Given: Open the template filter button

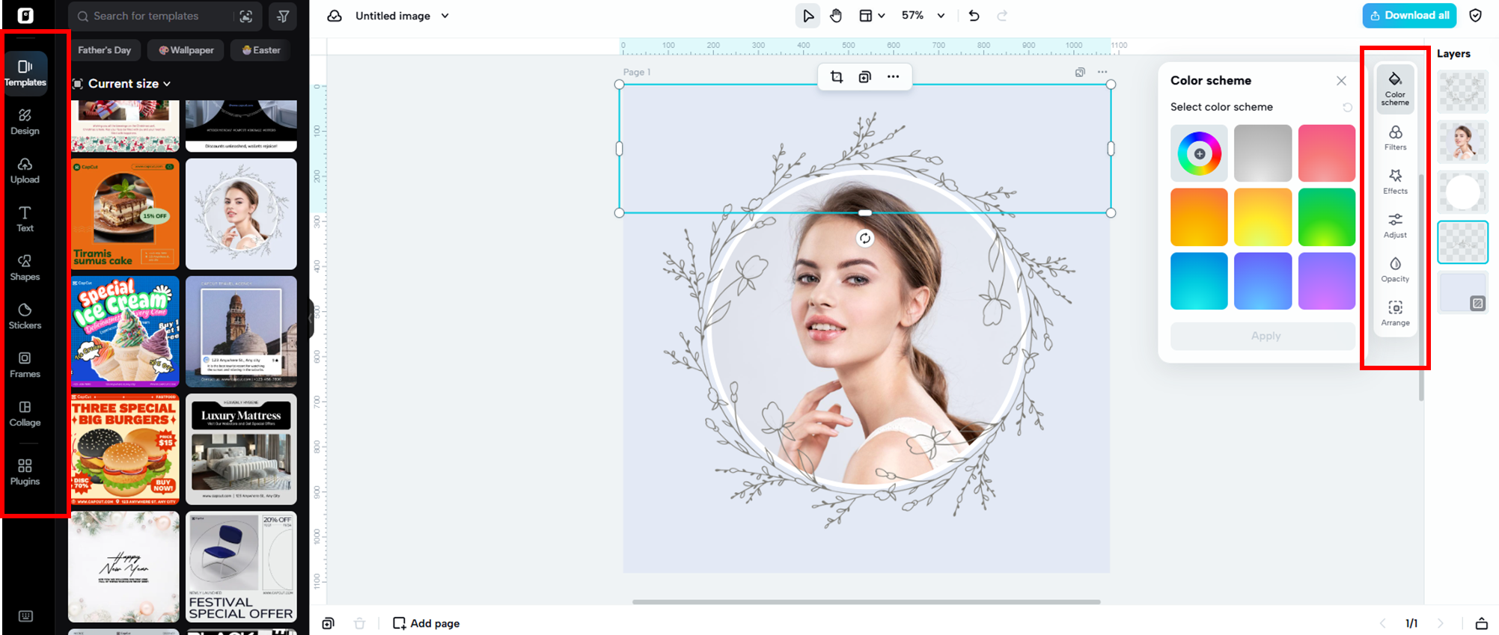Looking at the screenshot, I should pos(283,16).
